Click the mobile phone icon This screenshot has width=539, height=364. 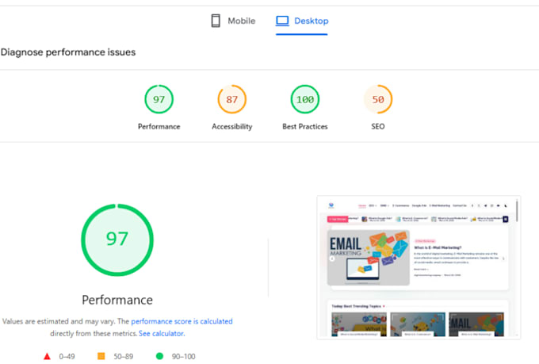216,21
